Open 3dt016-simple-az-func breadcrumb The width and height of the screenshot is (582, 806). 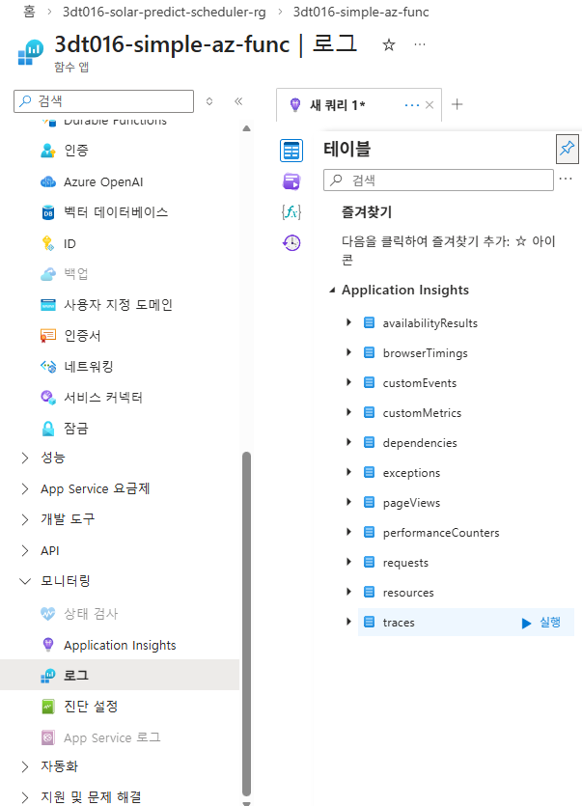(x=361, y=12)
